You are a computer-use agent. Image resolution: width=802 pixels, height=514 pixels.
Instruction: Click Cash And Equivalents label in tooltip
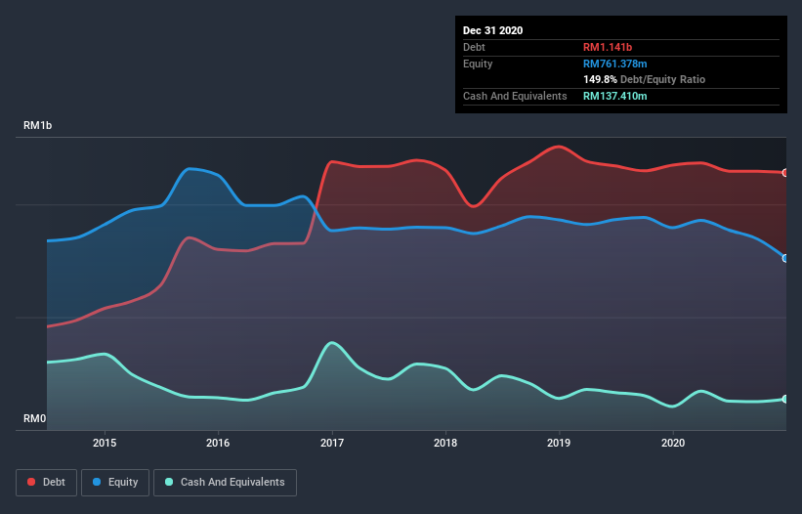(515, 96)
